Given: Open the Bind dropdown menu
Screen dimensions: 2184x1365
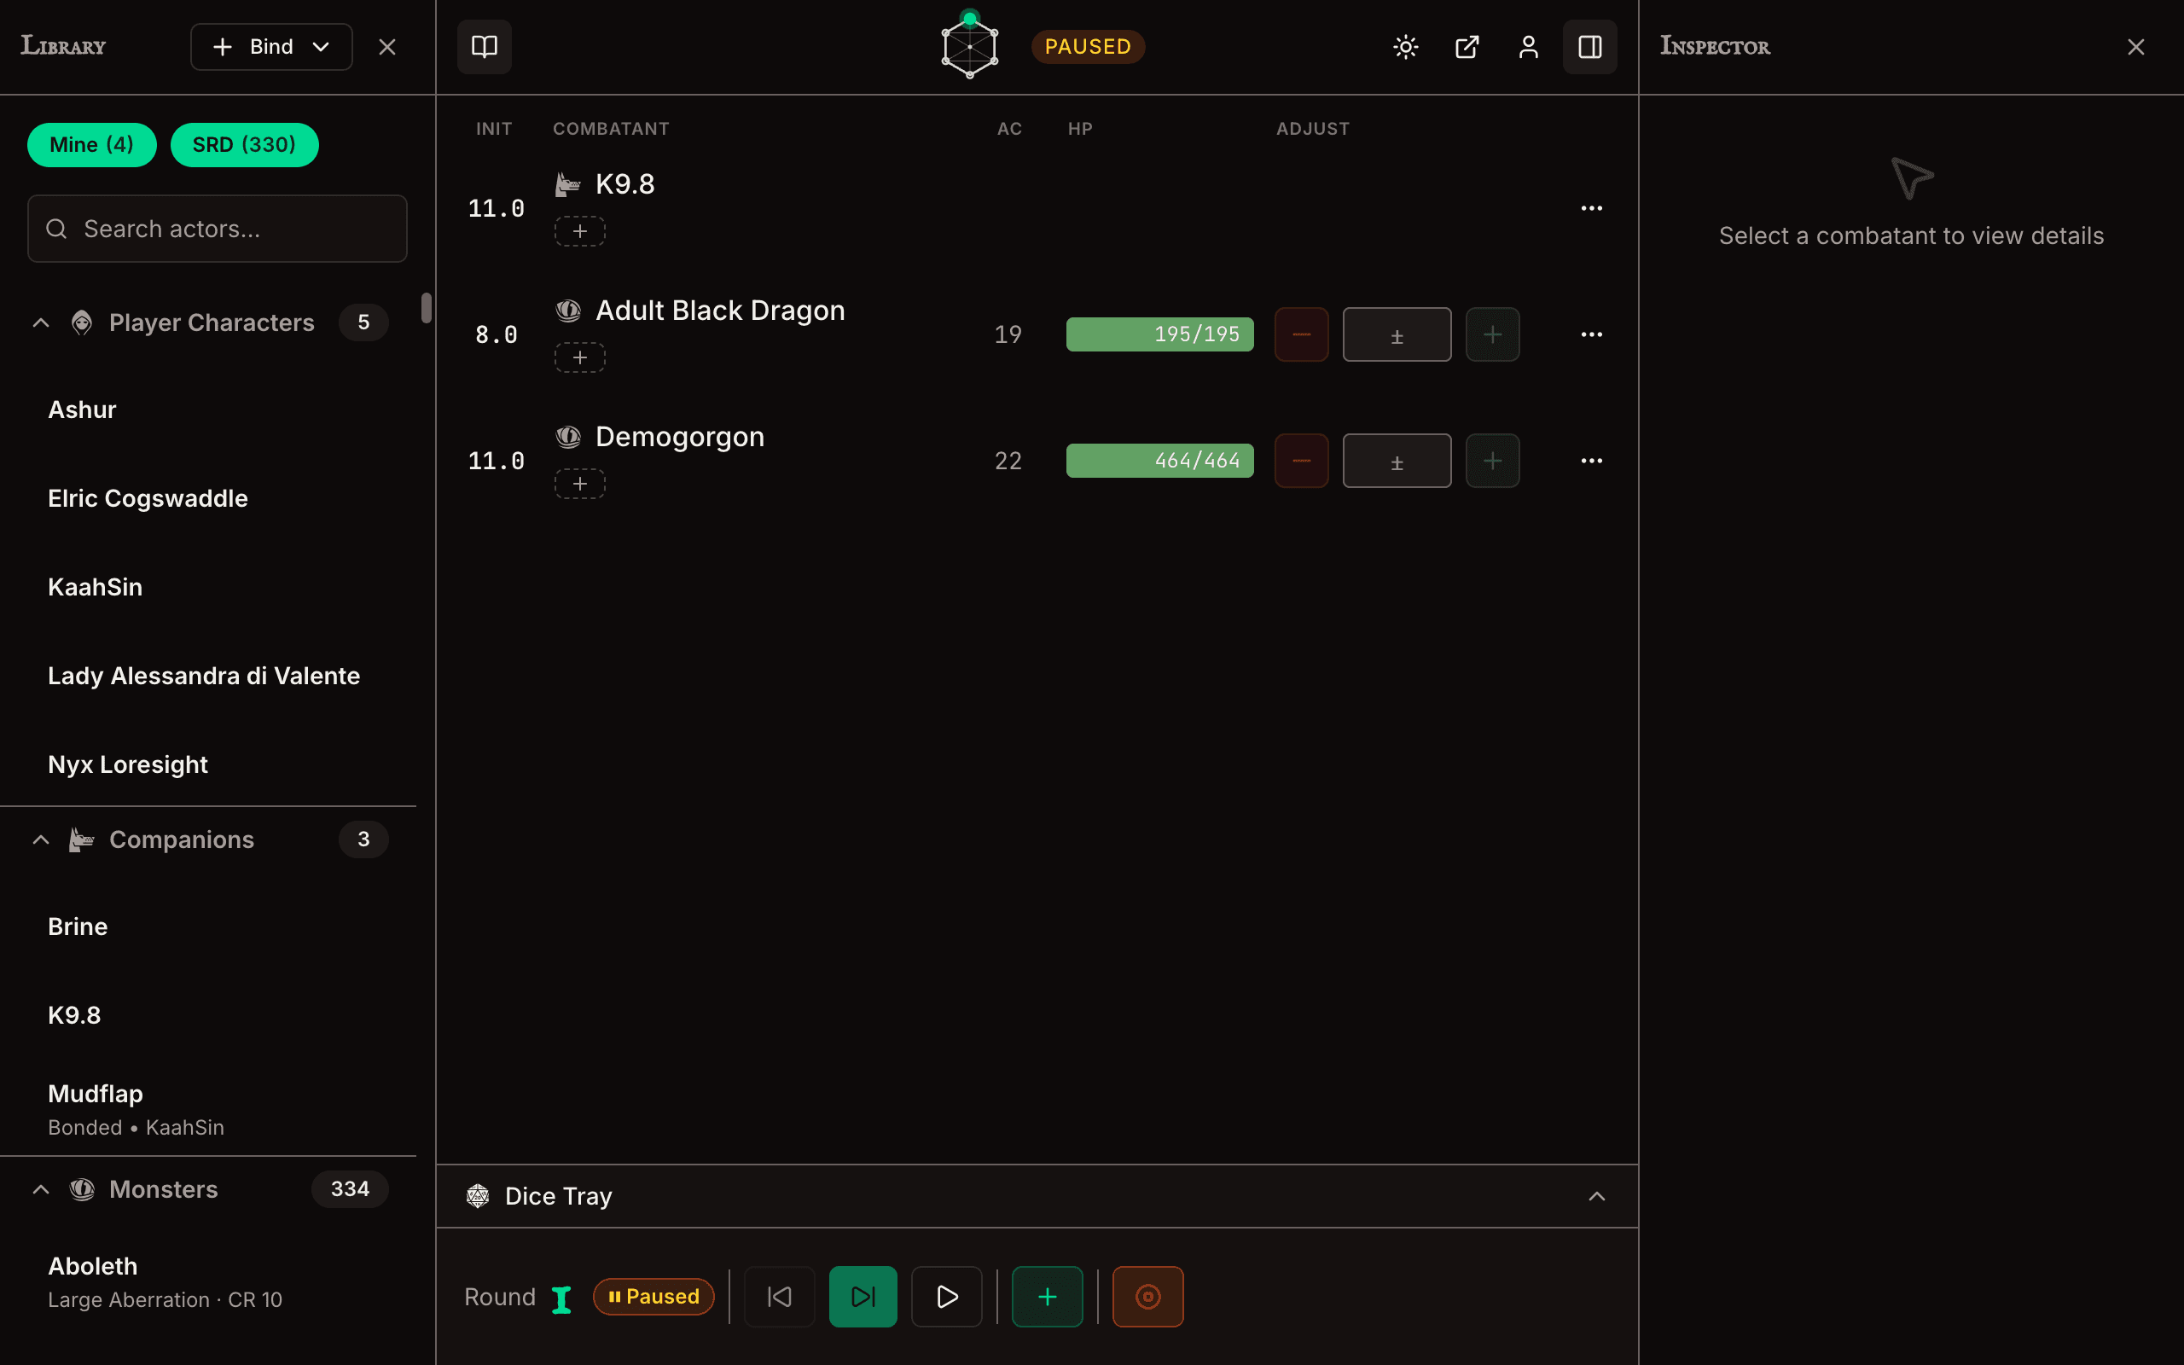Looking at the screenshot, I should coord(270,46).
